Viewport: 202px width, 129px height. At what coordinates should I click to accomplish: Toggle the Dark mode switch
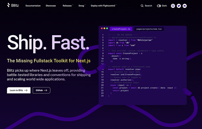pos(159,6)
